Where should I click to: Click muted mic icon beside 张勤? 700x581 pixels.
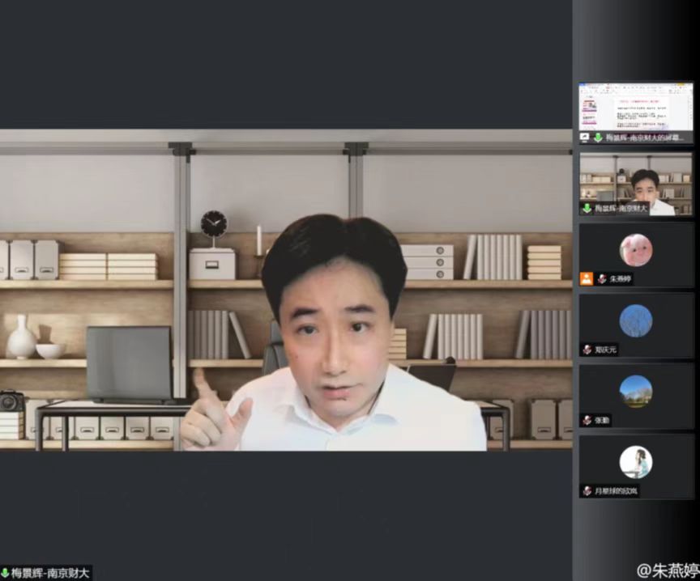pos(587,420)
